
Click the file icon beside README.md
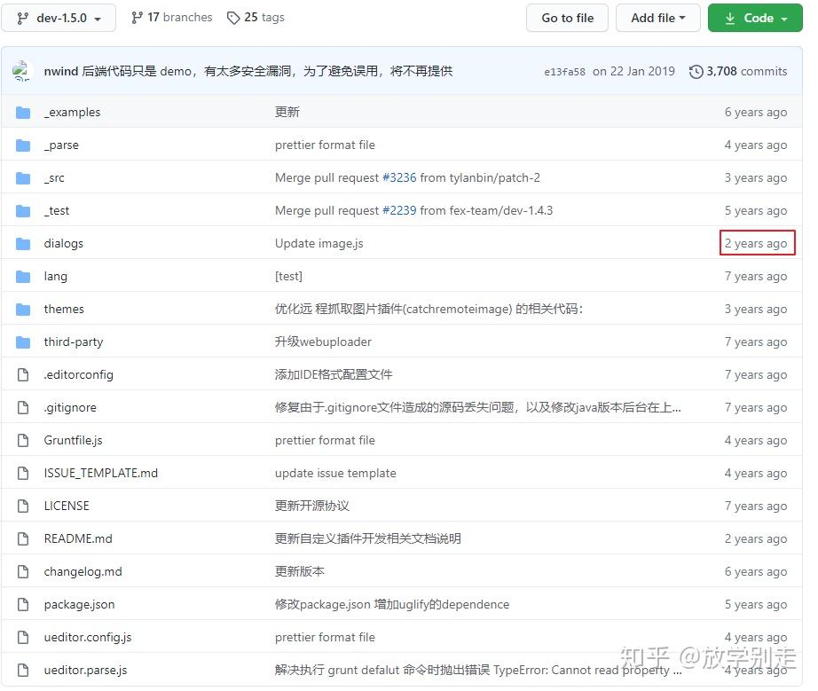(x=22, y=538)
